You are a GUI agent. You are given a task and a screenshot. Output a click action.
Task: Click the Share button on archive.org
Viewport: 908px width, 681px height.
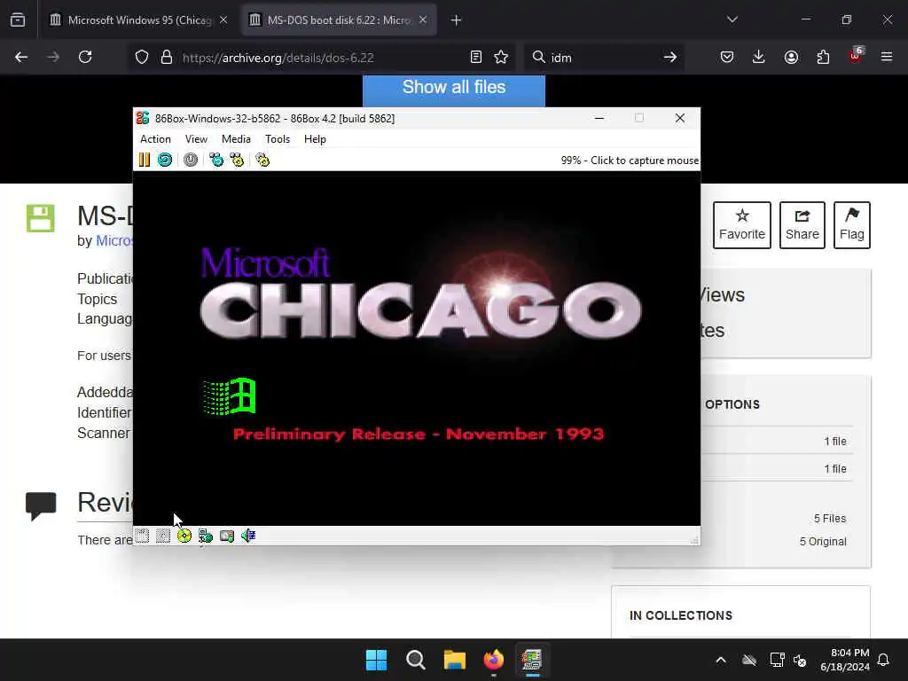[802, 225]
